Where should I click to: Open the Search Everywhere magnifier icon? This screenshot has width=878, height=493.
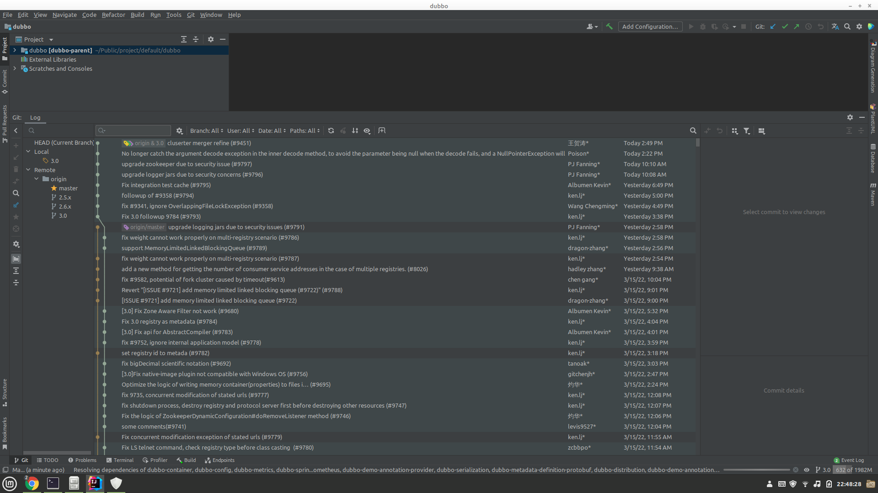(x=847, y=26)
